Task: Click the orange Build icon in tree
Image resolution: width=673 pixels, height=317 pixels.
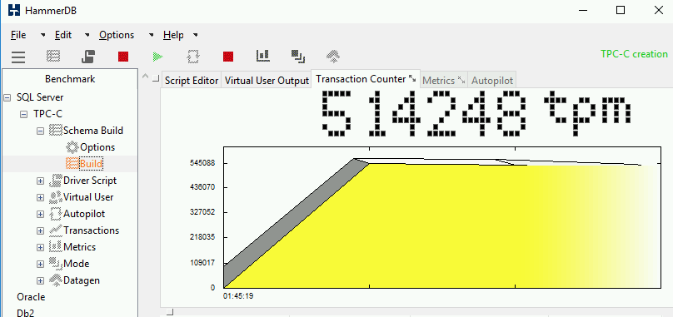Action: click(72, 164)
